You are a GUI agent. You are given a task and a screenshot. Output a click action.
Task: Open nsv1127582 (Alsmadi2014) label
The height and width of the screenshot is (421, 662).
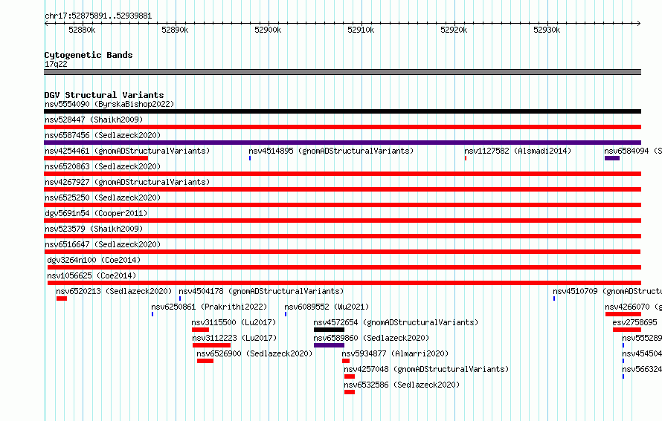pos(518,151)
